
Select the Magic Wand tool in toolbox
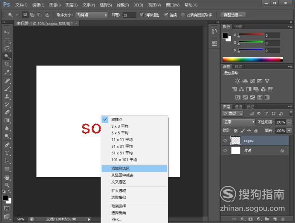(x=7, y=56)
